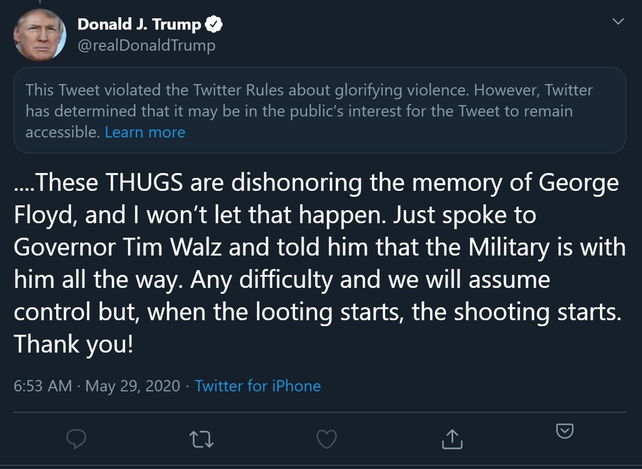Screen dimensions: 642x469
Task: Click the 6:53 AM timestamp
Action: click(43, 386)
